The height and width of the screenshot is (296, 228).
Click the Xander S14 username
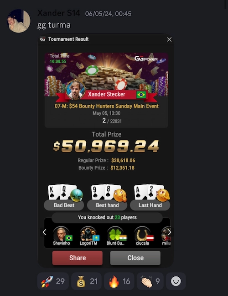tap(59, 13)
